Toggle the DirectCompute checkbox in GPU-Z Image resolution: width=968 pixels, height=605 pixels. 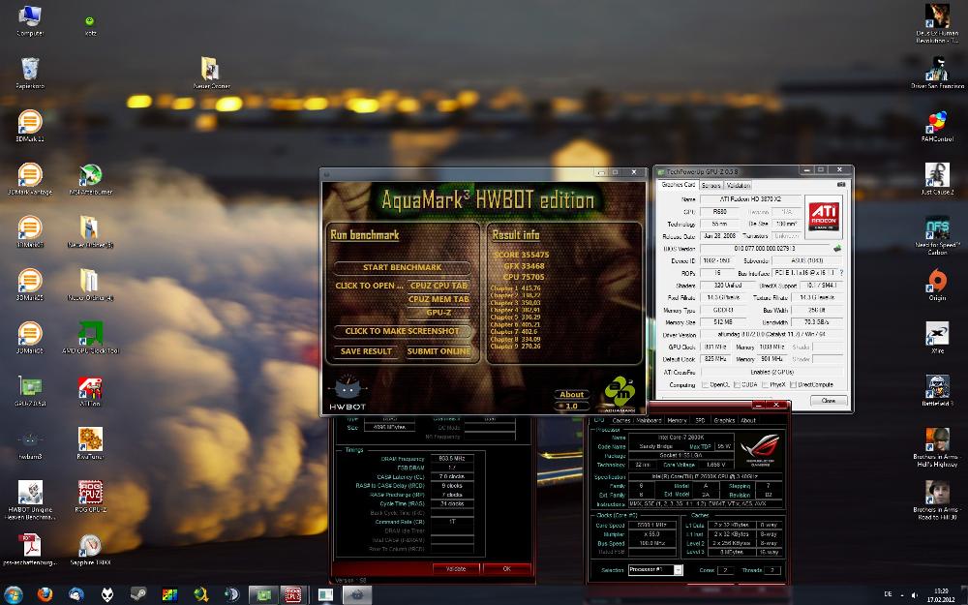click(x=794, y=384)
